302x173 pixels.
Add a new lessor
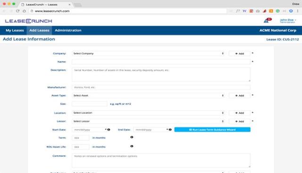coord(239,121)
